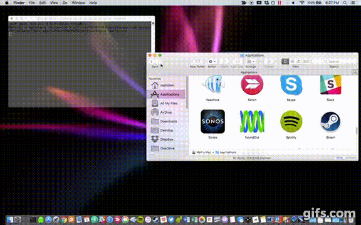Open the Help menu
This screenshot has width=361, height=225.
pos(93,2)
